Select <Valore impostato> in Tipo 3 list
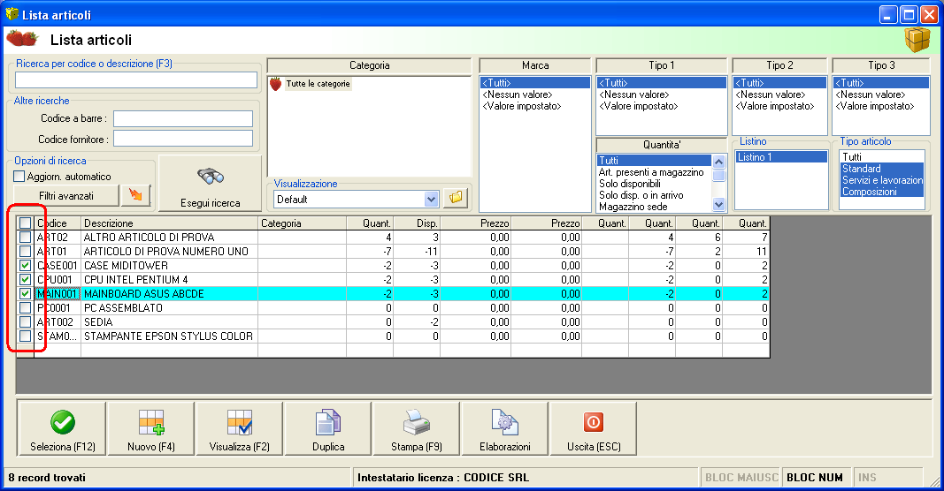944x491 pixels. tap(881, 106)
